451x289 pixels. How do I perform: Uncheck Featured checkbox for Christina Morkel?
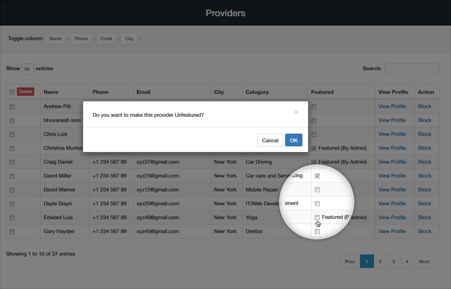(314, 148)
